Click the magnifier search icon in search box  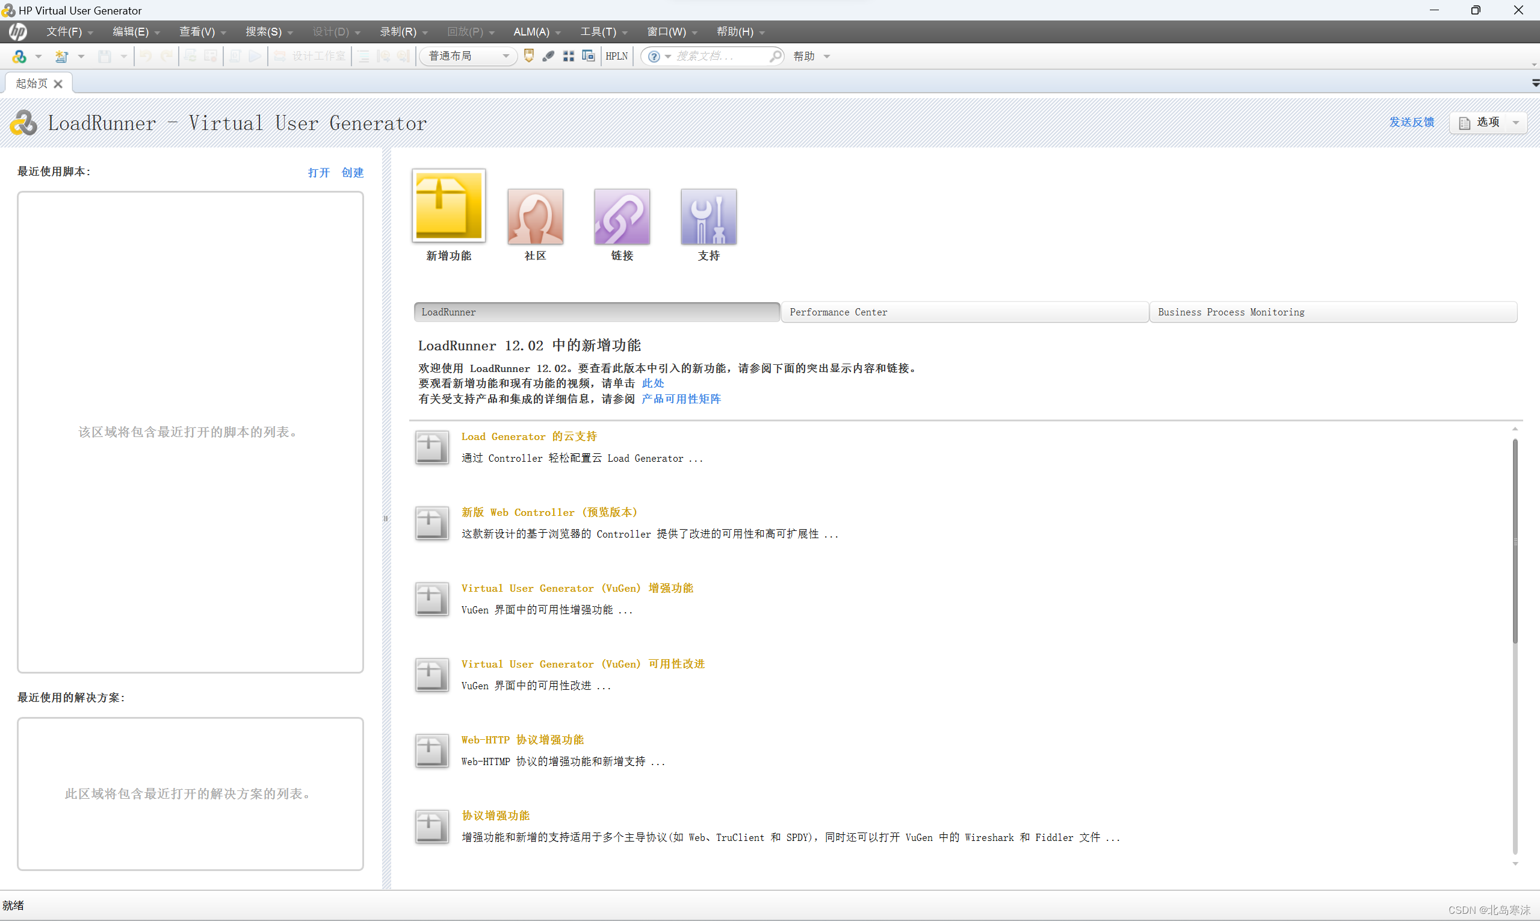[775, 56]
